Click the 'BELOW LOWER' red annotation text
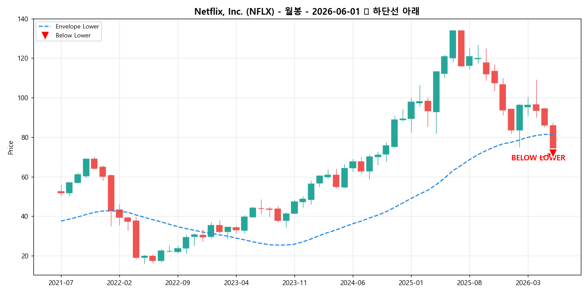 (x=538, y=158)
